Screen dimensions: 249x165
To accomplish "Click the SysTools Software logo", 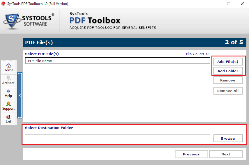I will point(29,21).
